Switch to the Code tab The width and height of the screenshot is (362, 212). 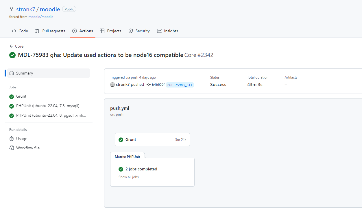(x=20, y=31)
